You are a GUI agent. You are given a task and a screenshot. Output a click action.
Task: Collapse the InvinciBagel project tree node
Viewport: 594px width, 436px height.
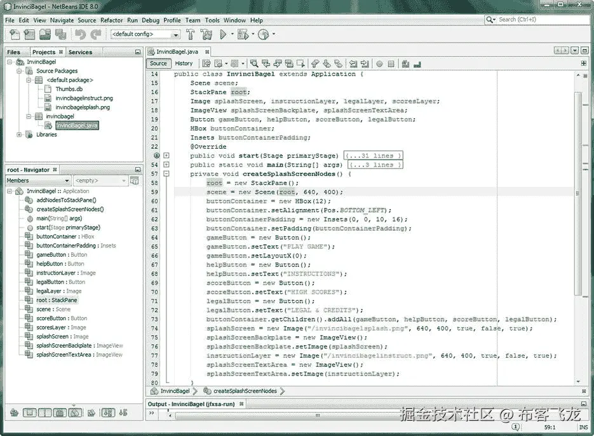coord(10,62)
